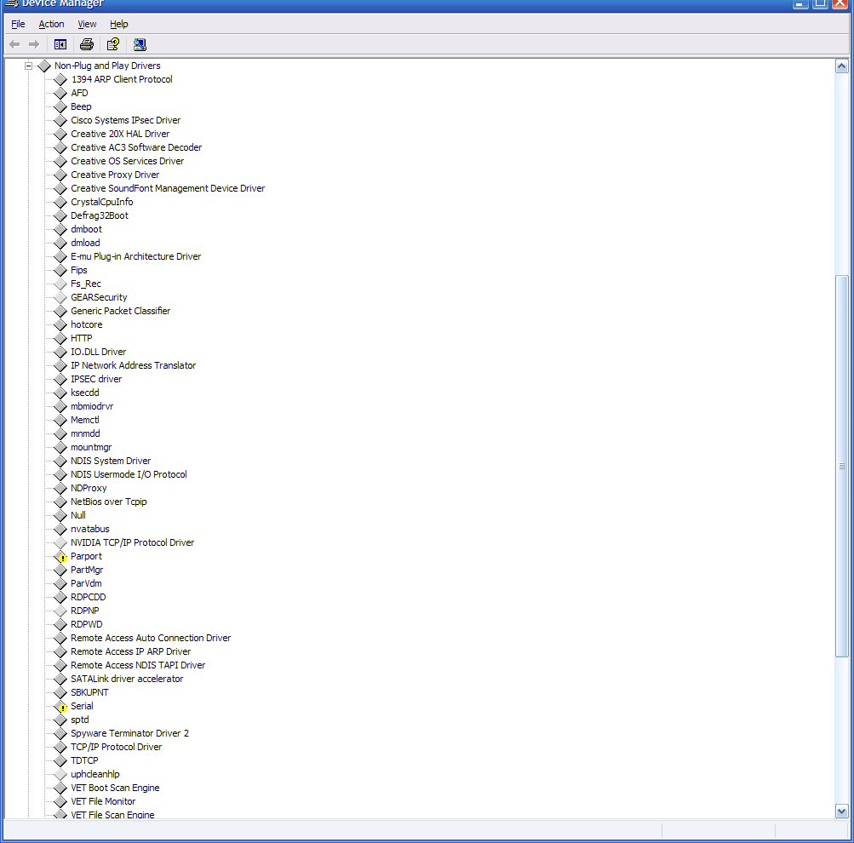Click the Forward arrow toolbar icon

coord(34,44)
